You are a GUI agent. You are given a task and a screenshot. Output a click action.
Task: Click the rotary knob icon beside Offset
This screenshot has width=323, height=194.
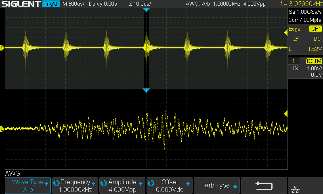151,183
